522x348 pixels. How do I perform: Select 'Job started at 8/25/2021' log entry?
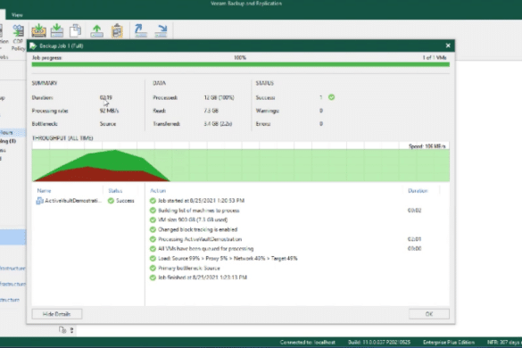[201, 201]
